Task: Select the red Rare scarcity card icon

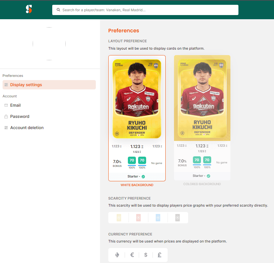Action: [x=138, y=218]
